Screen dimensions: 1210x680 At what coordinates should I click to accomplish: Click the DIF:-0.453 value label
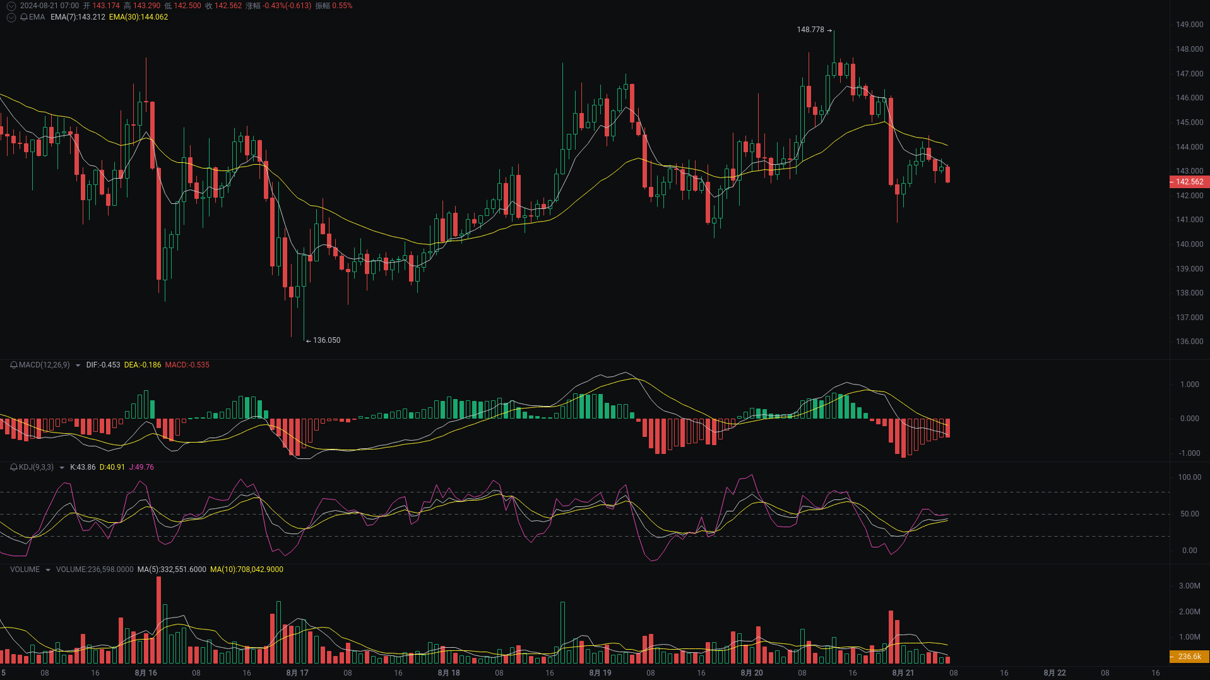(103, 365)
